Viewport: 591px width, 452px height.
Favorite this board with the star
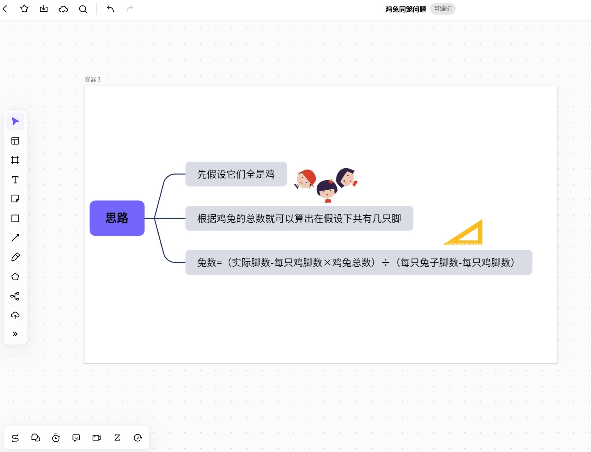pyautogui.click(x=24, y=9)
